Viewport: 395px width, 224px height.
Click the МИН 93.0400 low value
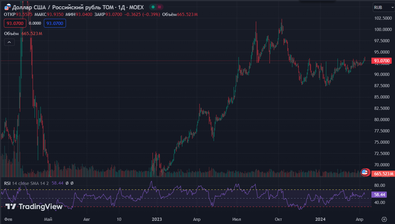[x=78, y=14]
